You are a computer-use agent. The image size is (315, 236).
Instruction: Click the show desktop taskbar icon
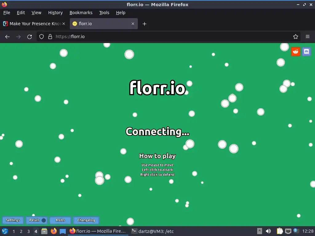click(x=63, y=231)
